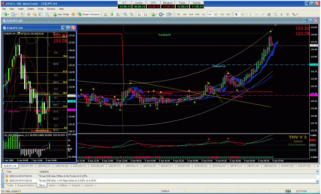Viewport: 321px width, 194px height.
Task: Toggle the Navigator panel icon
Action: click(34, 14)
